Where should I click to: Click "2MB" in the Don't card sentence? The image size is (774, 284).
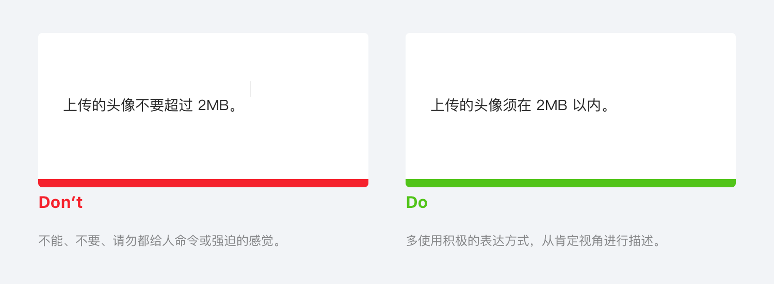point(213,105)
